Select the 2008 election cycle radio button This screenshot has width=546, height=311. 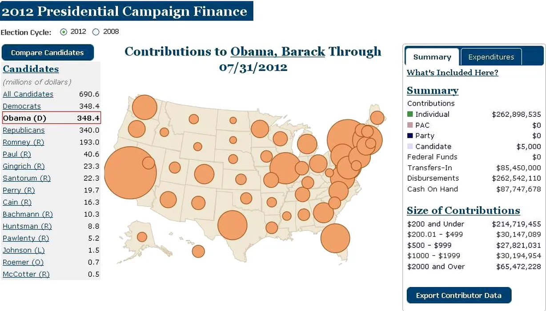(96, 32)
